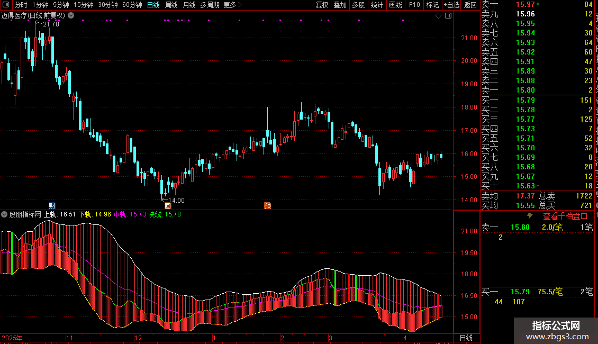Click the lightning bolt icon

coord(530,216)
